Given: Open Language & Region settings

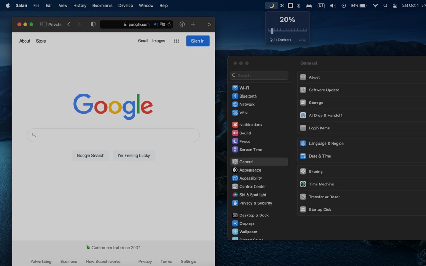Looking at the screenshot, I should (361, 143).
